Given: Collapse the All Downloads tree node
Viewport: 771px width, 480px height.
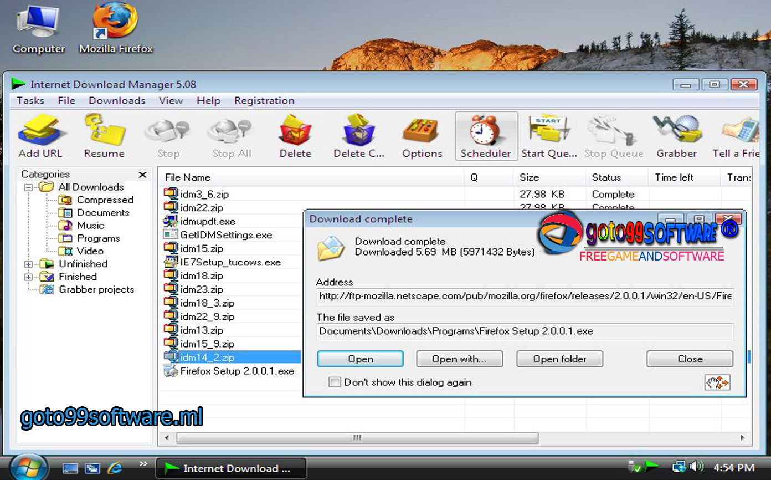Looking at the screenshot, I should [x=28, y=188].
